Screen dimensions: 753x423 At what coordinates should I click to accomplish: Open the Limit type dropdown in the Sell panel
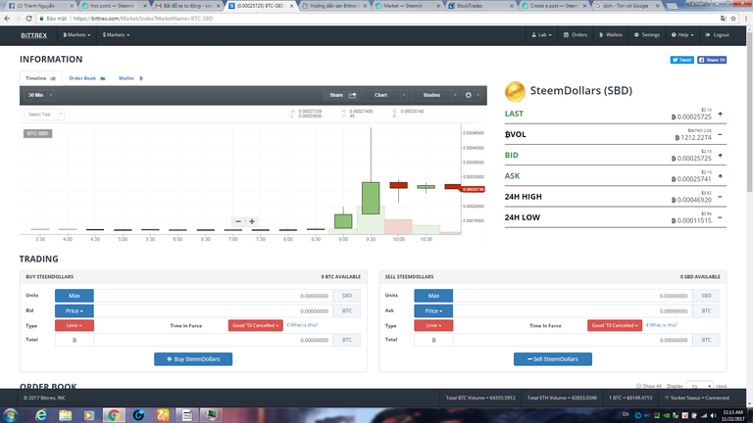click(x=433, y=326)
